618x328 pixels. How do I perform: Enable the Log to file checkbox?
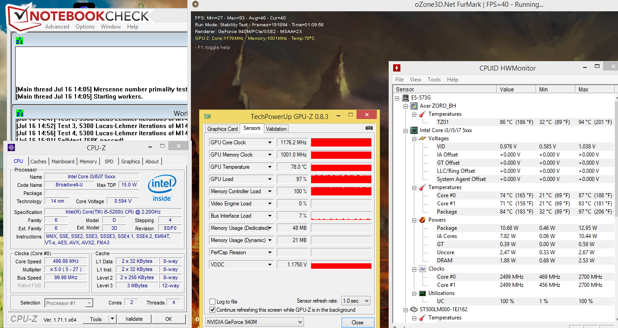pos(213,302)
